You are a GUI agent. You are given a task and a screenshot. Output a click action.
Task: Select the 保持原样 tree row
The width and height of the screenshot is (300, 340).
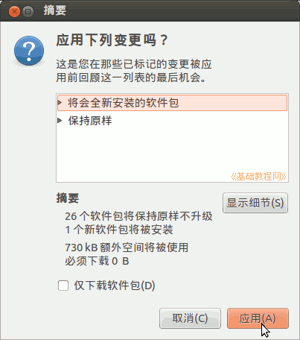click(172, 121)
